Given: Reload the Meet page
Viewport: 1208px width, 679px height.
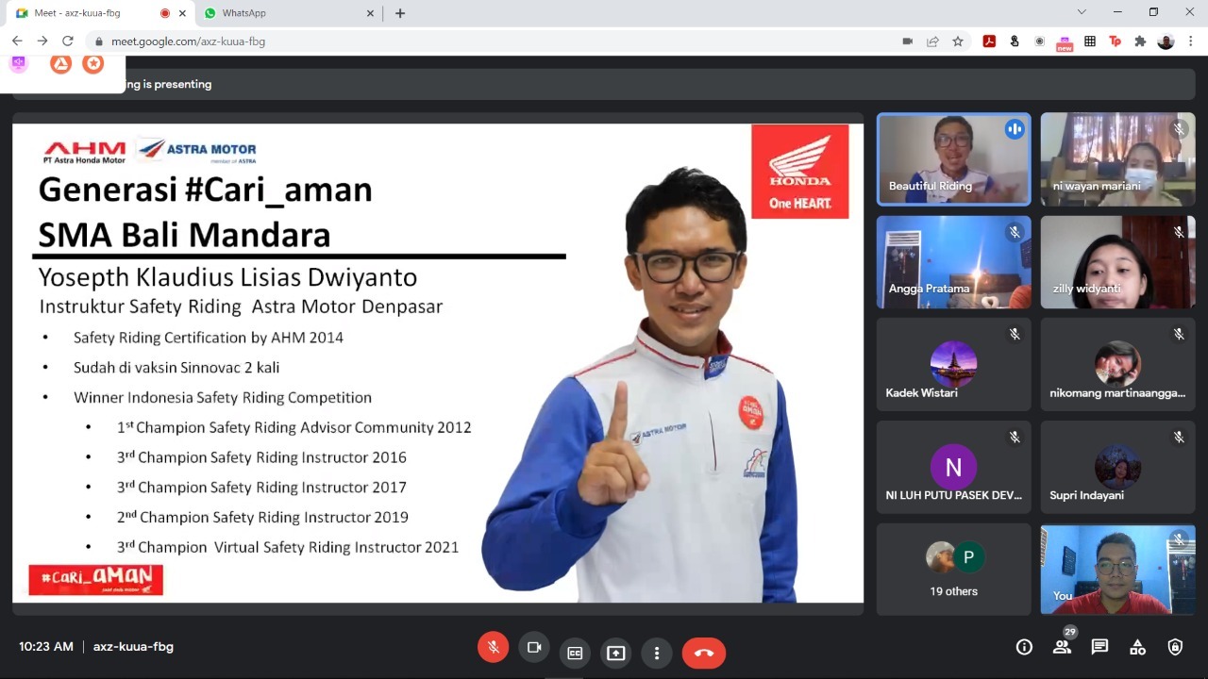Looking at the screenshot, I should tap(68, 41).
